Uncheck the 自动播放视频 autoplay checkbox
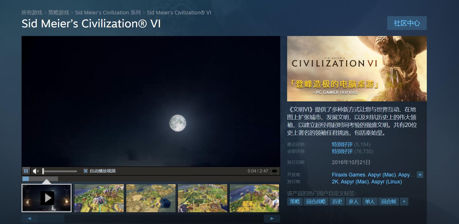Viewport: 459px width, 224px height. [x=85, y=171]
